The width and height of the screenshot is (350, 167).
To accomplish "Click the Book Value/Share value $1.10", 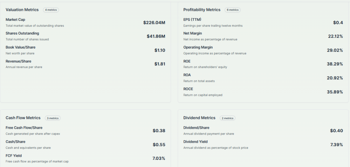I will click(160, 50).
